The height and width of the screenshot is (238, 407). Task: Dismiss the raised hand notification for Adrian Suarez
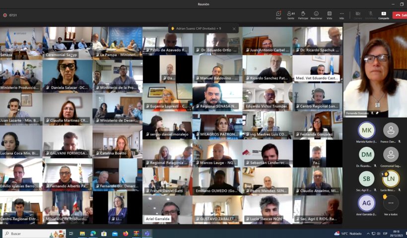(234, 29)
